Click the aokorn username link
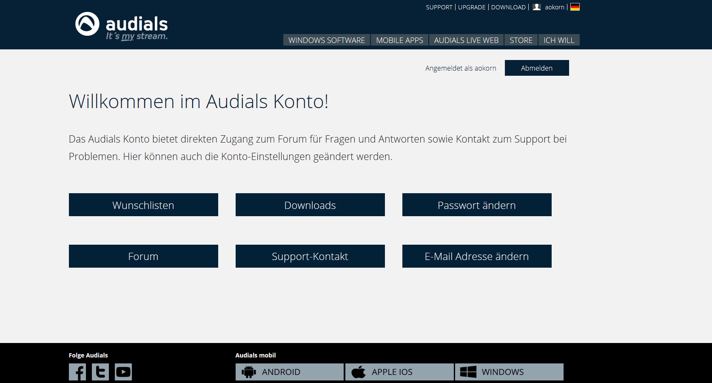 pyautogui.click(x=555, y=7)
